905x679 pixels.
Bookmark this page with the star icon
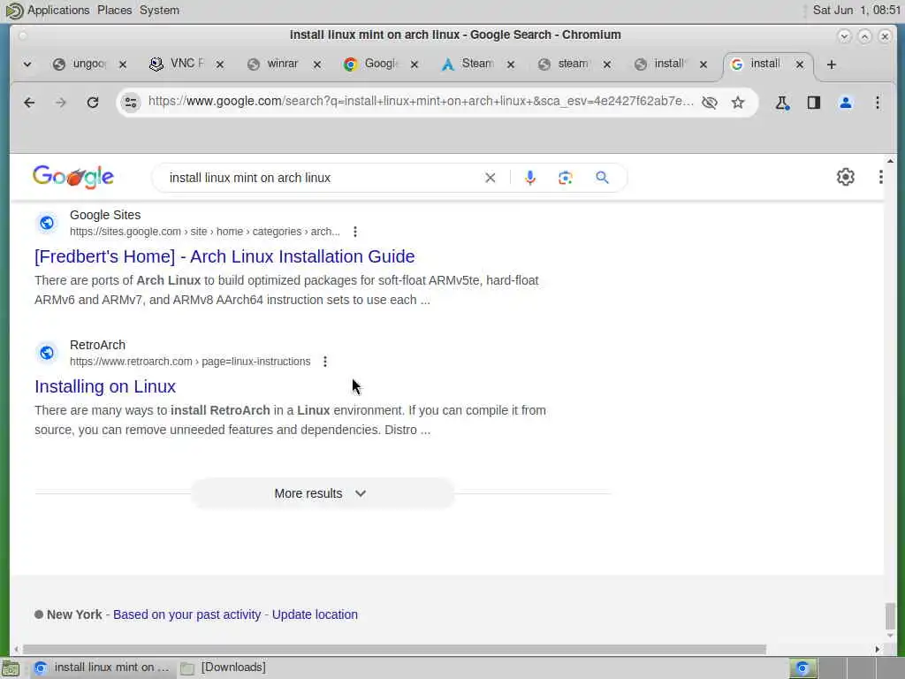tap(738, 103)
